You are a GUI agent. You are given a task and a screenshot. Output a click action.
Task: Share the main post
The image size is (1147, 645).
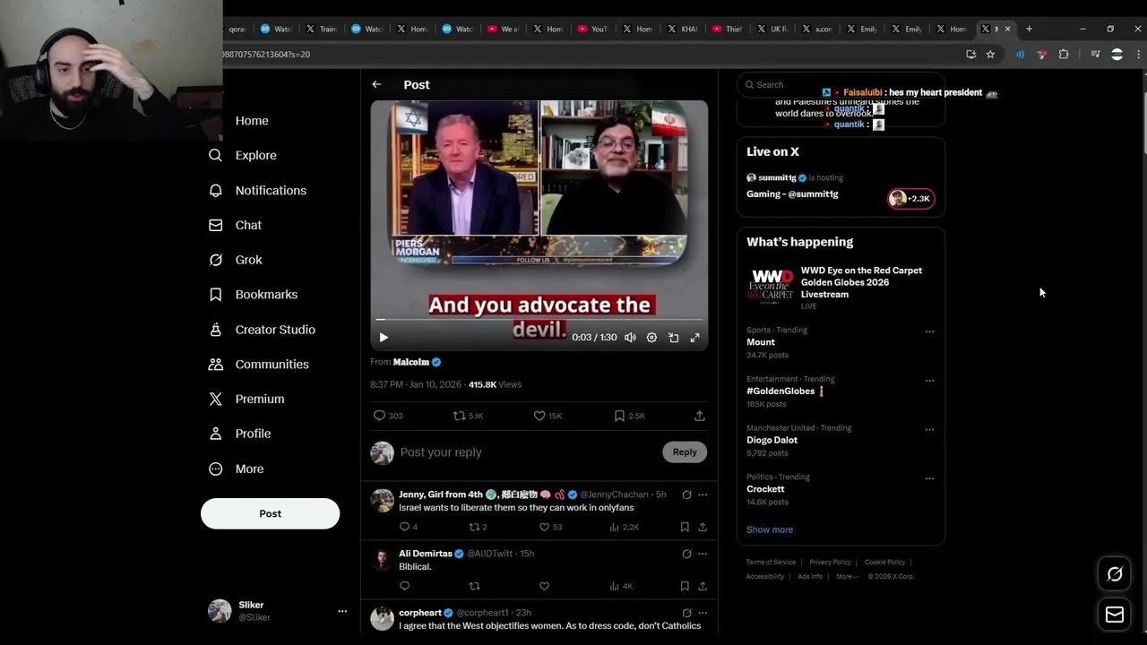699,416
